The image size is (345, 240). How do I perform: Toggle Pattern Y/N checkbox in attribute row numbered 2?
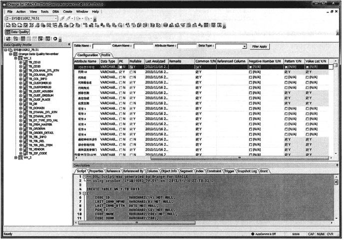[286, 113]
